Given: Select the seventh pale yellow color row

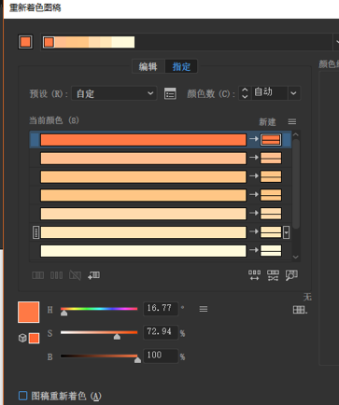Looking at the screenshot, I should [x=143, y=251].
